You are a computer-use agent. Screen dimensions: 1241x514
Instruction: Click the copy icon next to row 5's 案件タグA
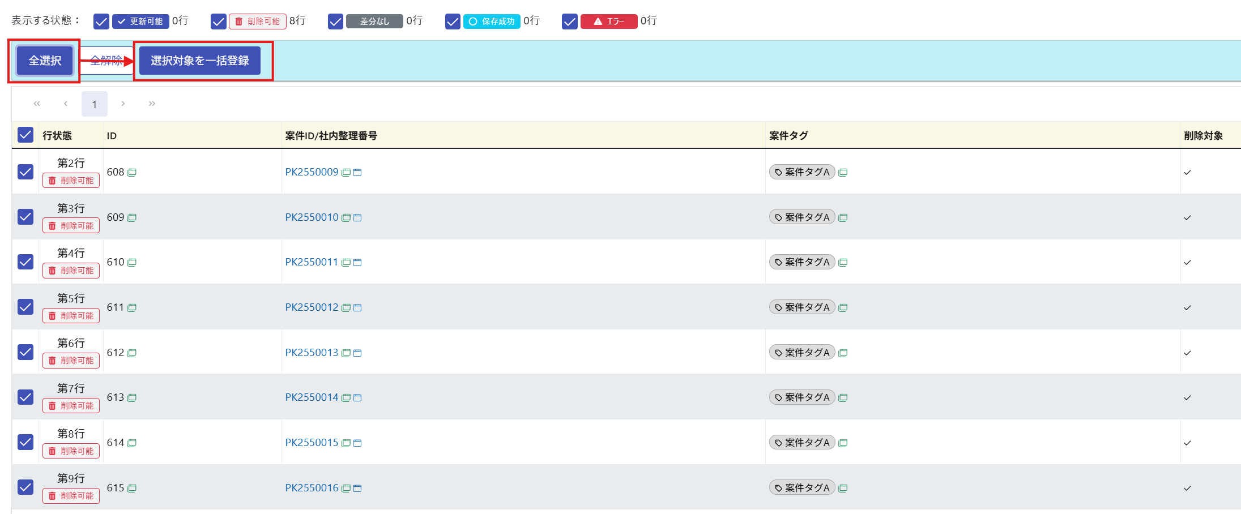click(x=843, y=307)
